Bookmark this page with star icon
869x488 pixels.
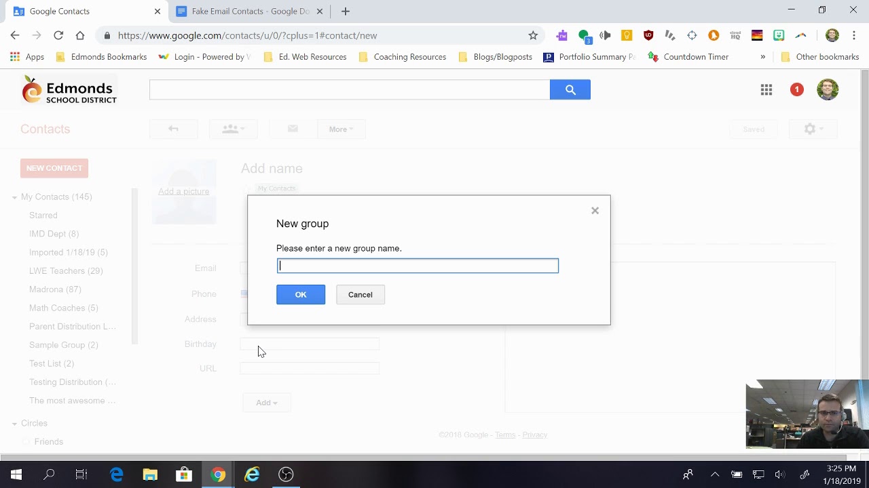pos(533,35)
